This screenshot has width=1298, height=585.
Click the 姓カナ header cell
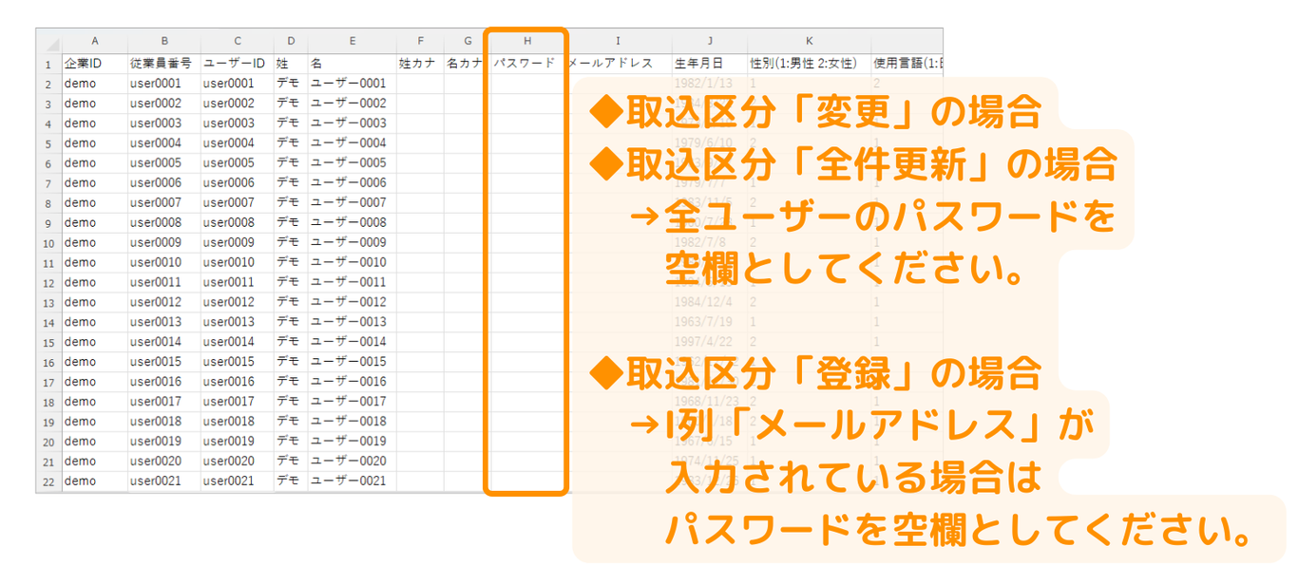(x=419, y=64)
